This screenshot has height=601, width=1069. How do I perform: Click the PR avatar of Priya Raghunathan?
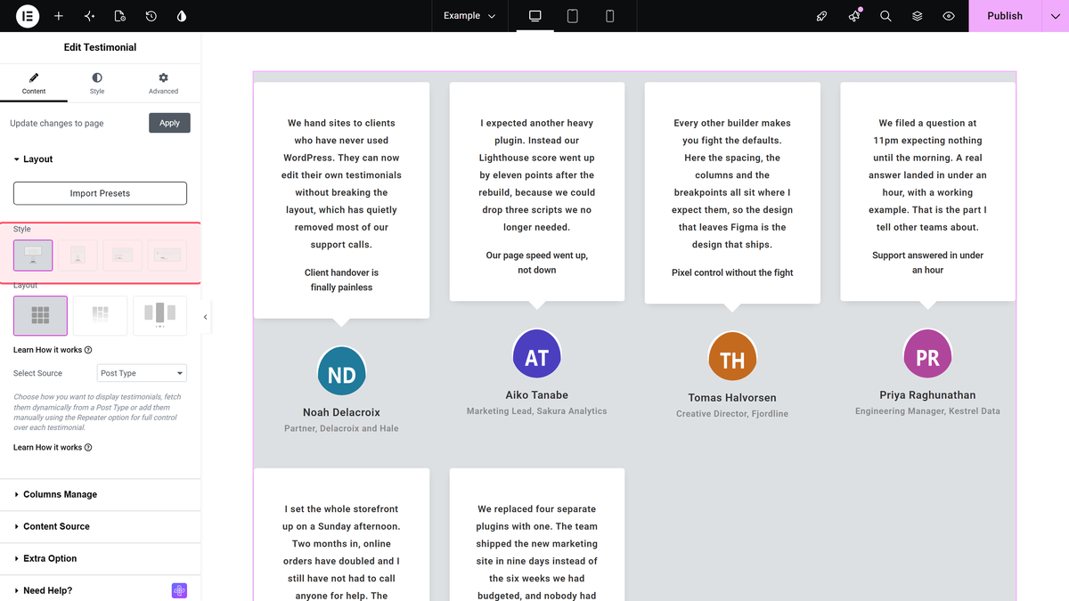click(927, 354)
